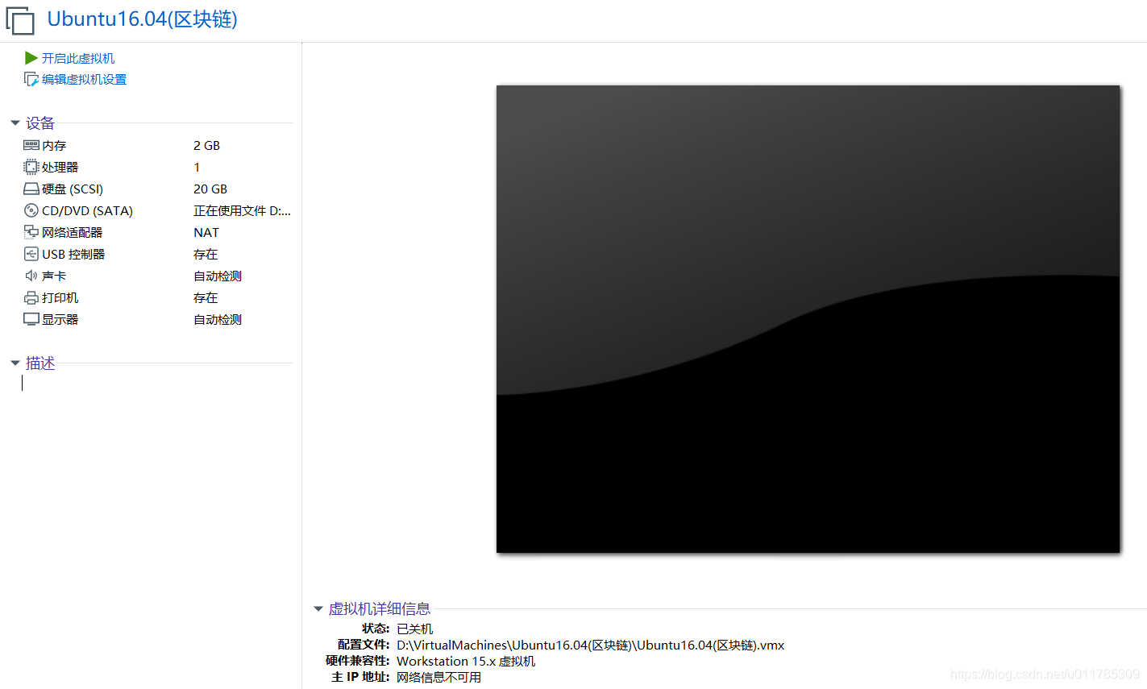Click the processor count value 1
The height and width of the screenshot is (689, 1147).
pyautogui.click(x=197, y=167)
